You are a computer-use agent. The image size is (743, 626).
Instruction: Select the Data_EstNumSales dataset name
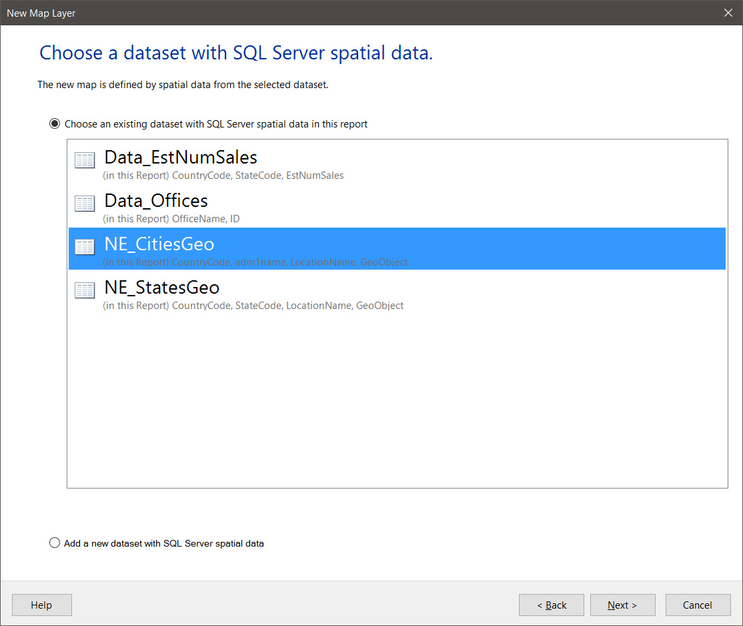point(181,158)
